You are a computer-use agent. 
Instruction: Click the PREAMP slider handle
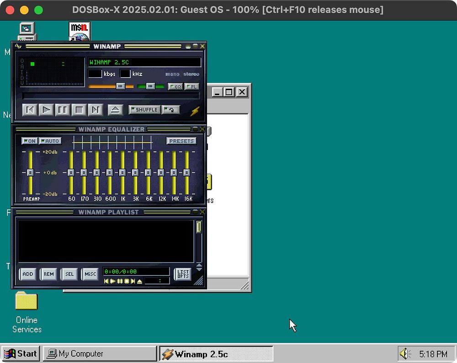(x=30, y=172)
